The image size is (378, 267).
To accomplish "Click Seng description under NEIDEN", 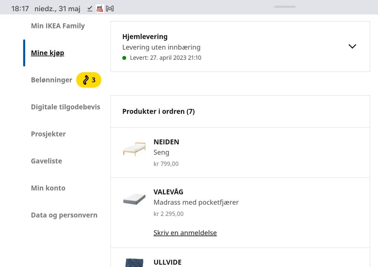I will point(161,152).
